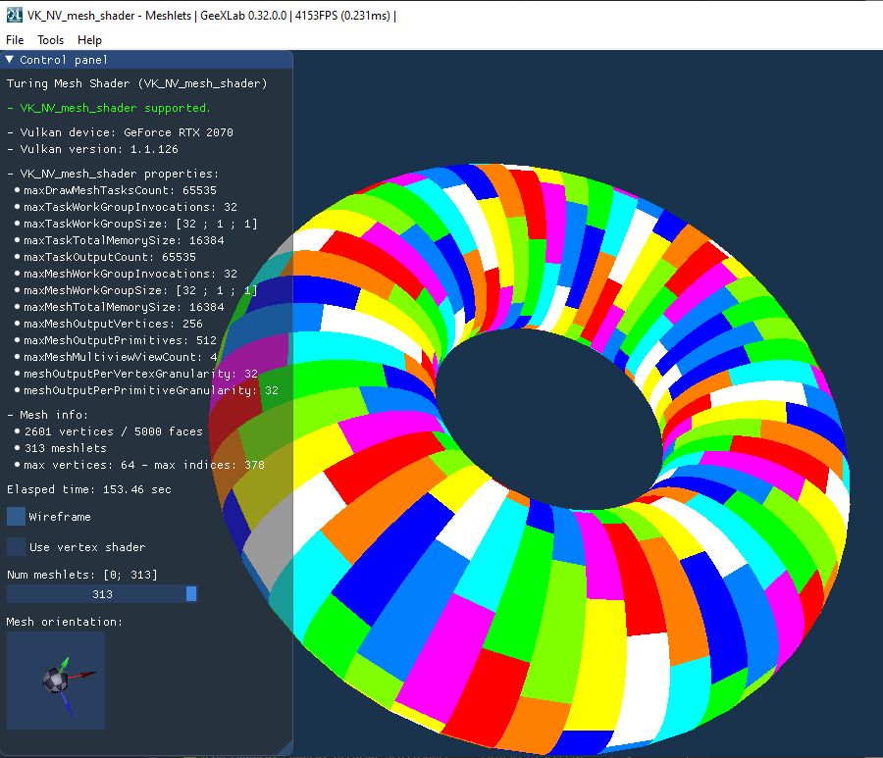Click the bullet beside maxMeshOutputVertices

click(x=19, y=323)
